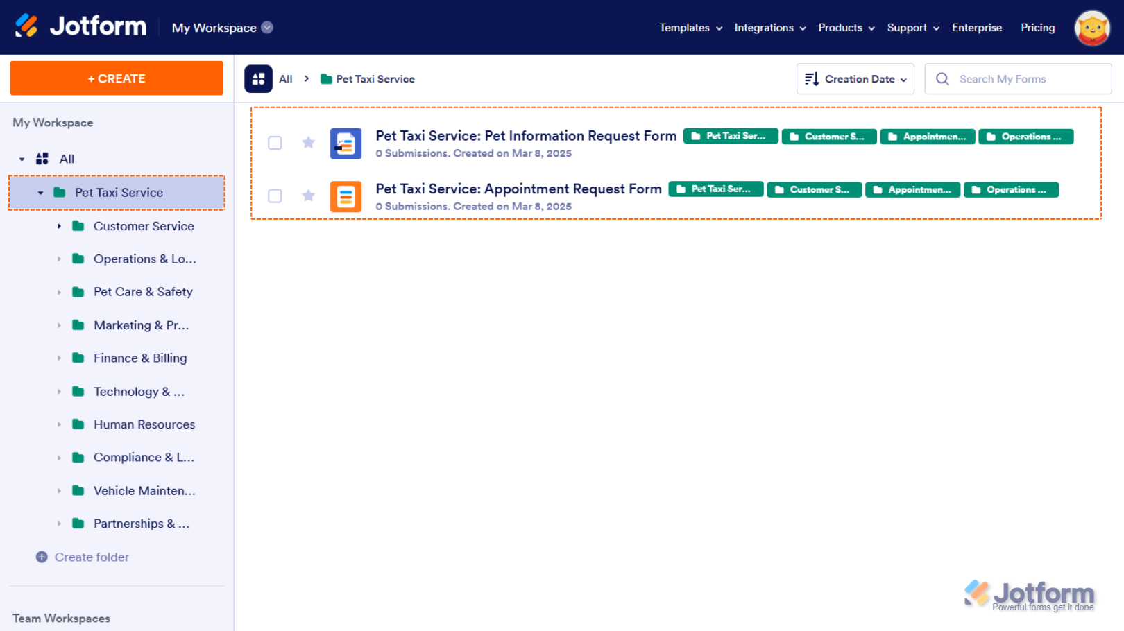Click the Operations & Lo... folder icon
Screen dimensions: 1124x631
pyautogui.click(x=78, y=259)
